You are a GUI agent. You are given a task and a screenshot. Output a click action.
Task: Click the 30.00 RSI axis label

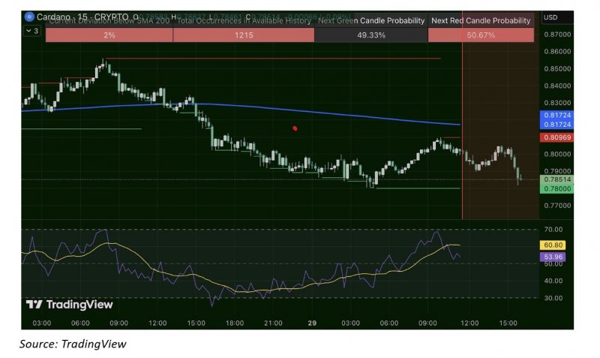(x=553, y=297)
